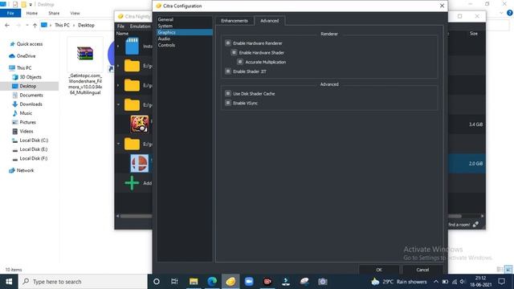Cancel the Citra Configuration dialog
Viewport: 514px width, 289px height.
[x=422, y=270]
